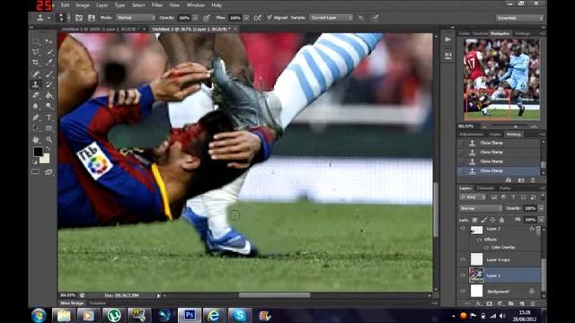575x323 pixels.
Task: Select the Move tool
Action: [x=49, y=40]
